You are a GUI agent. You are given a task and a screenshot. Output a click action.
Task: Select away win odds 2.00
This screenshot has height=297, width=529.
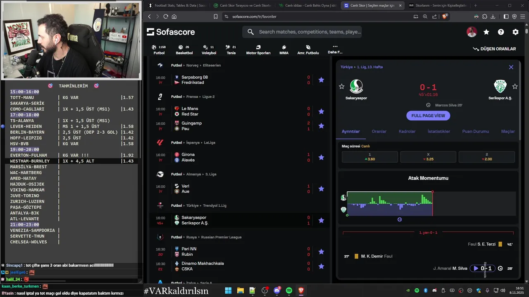point(486,157)
